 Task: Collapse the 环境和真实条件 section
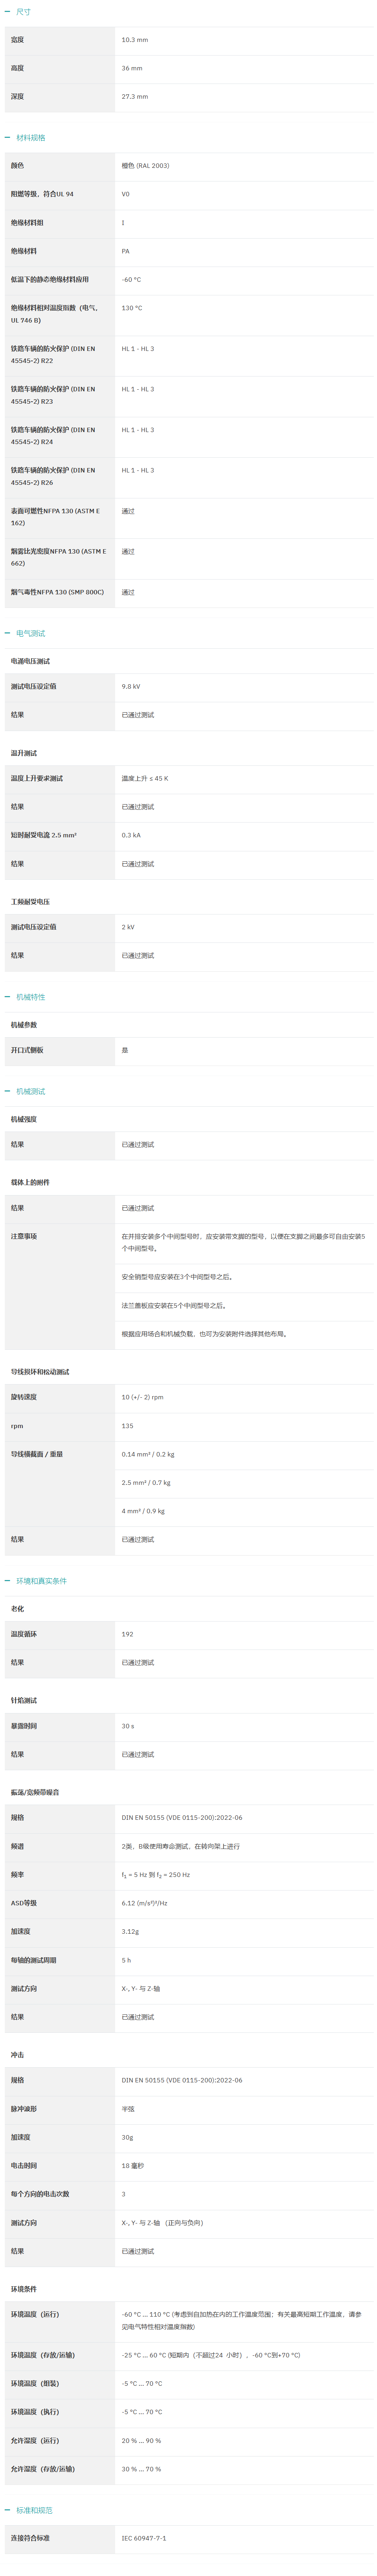pyautogui.click(x=36, y=1581)
